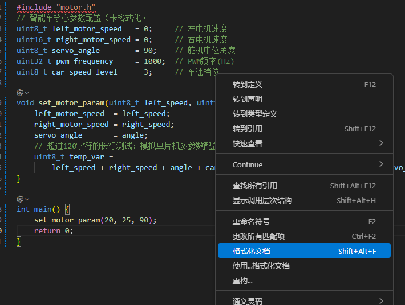Select 转到定义 in context menu

304,84
